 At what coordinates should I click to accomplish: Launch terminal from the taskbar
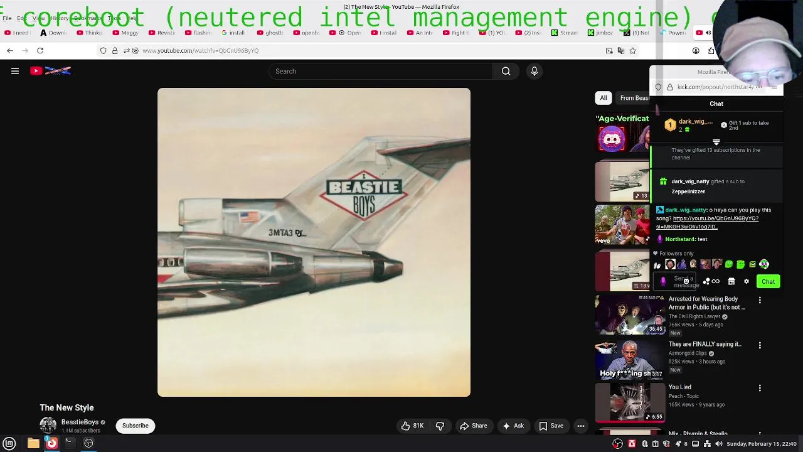pos(70,443)
